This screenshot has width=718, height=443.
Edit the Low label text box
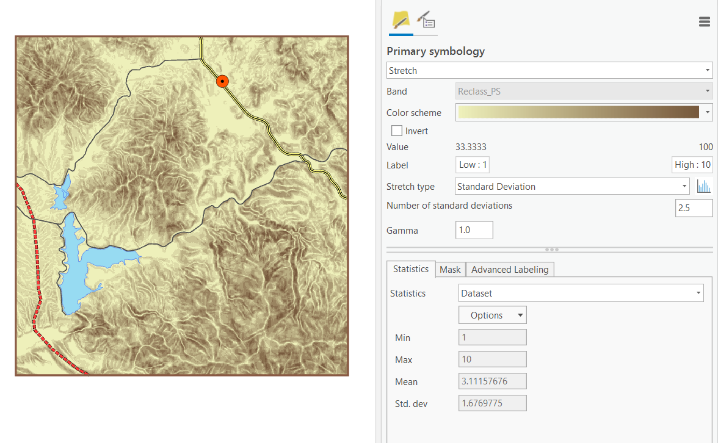(x=473, y=165)
